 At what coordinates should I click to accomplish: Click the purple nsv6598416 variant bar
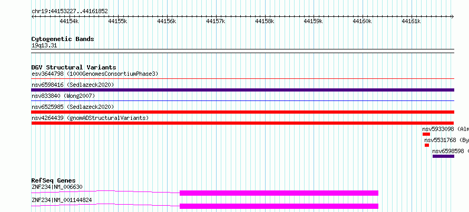[242, 90]
